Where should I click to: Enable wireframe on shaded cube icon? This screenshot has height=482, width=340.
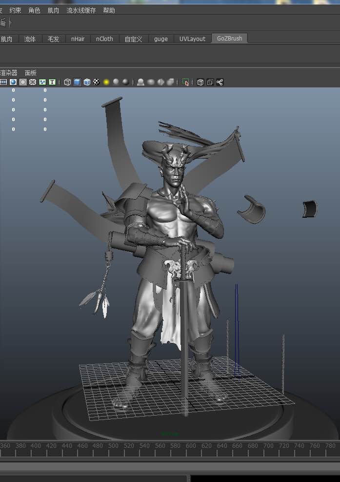click(x=87, y=82)
